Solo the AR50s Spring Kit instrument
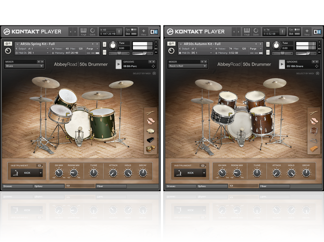Screen dimensions: 324x242 (x=104, y=44)
